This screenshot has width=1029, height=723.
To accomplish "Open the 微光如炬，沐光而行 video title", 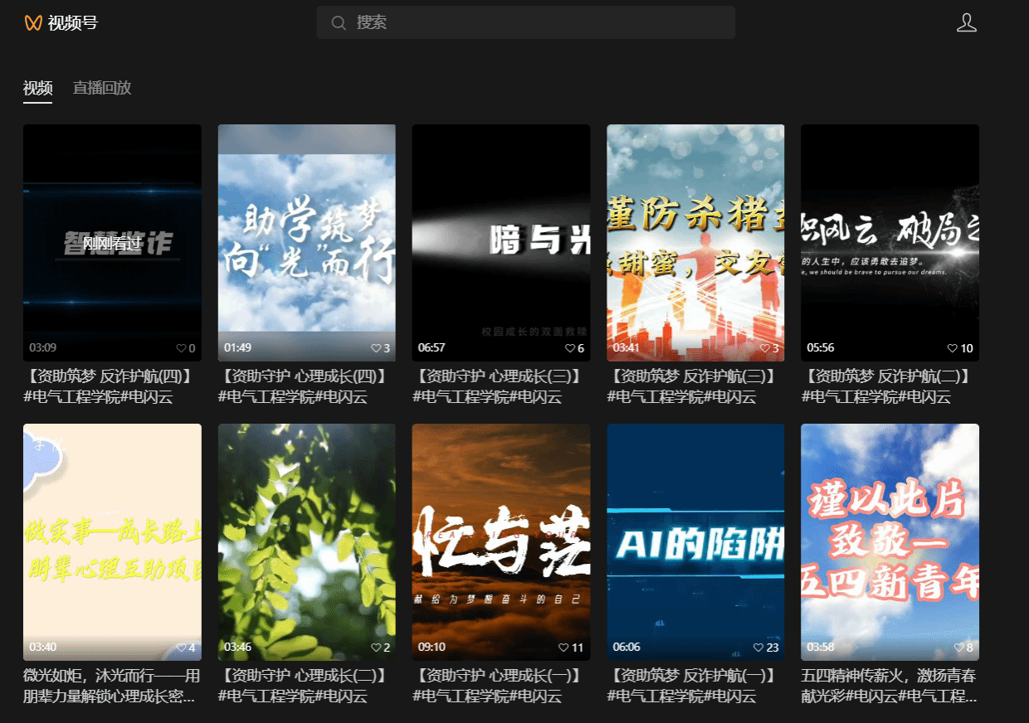I will tap(111, 677).
